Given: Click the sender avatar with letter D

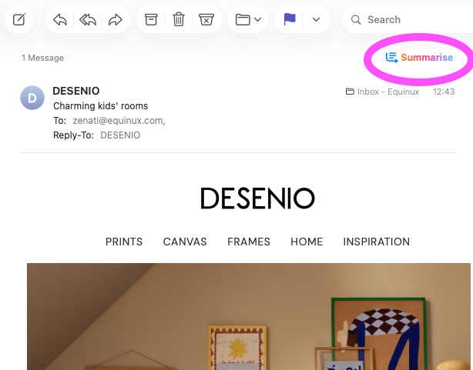Looking at the screenshot, I should click(x=32, y=98).
